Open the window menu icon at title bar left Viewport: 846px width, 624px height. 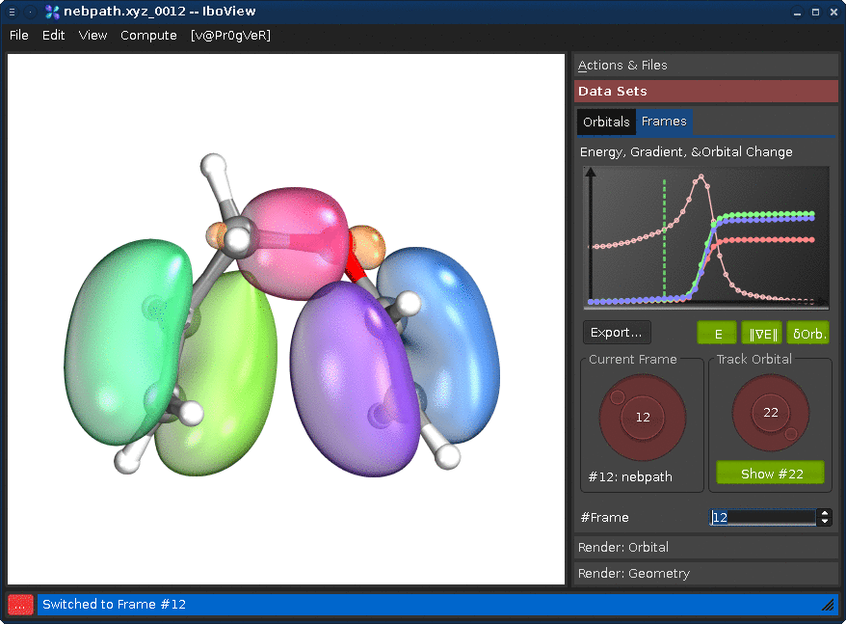coord(12,12)
